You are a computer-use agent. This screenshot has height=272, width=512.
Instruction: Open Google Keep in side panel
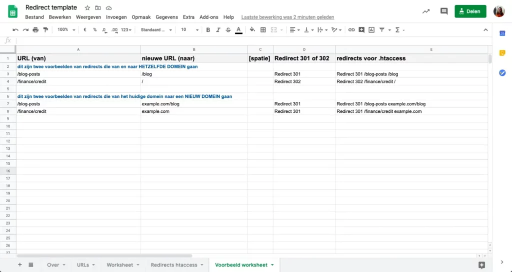[502, 53]
